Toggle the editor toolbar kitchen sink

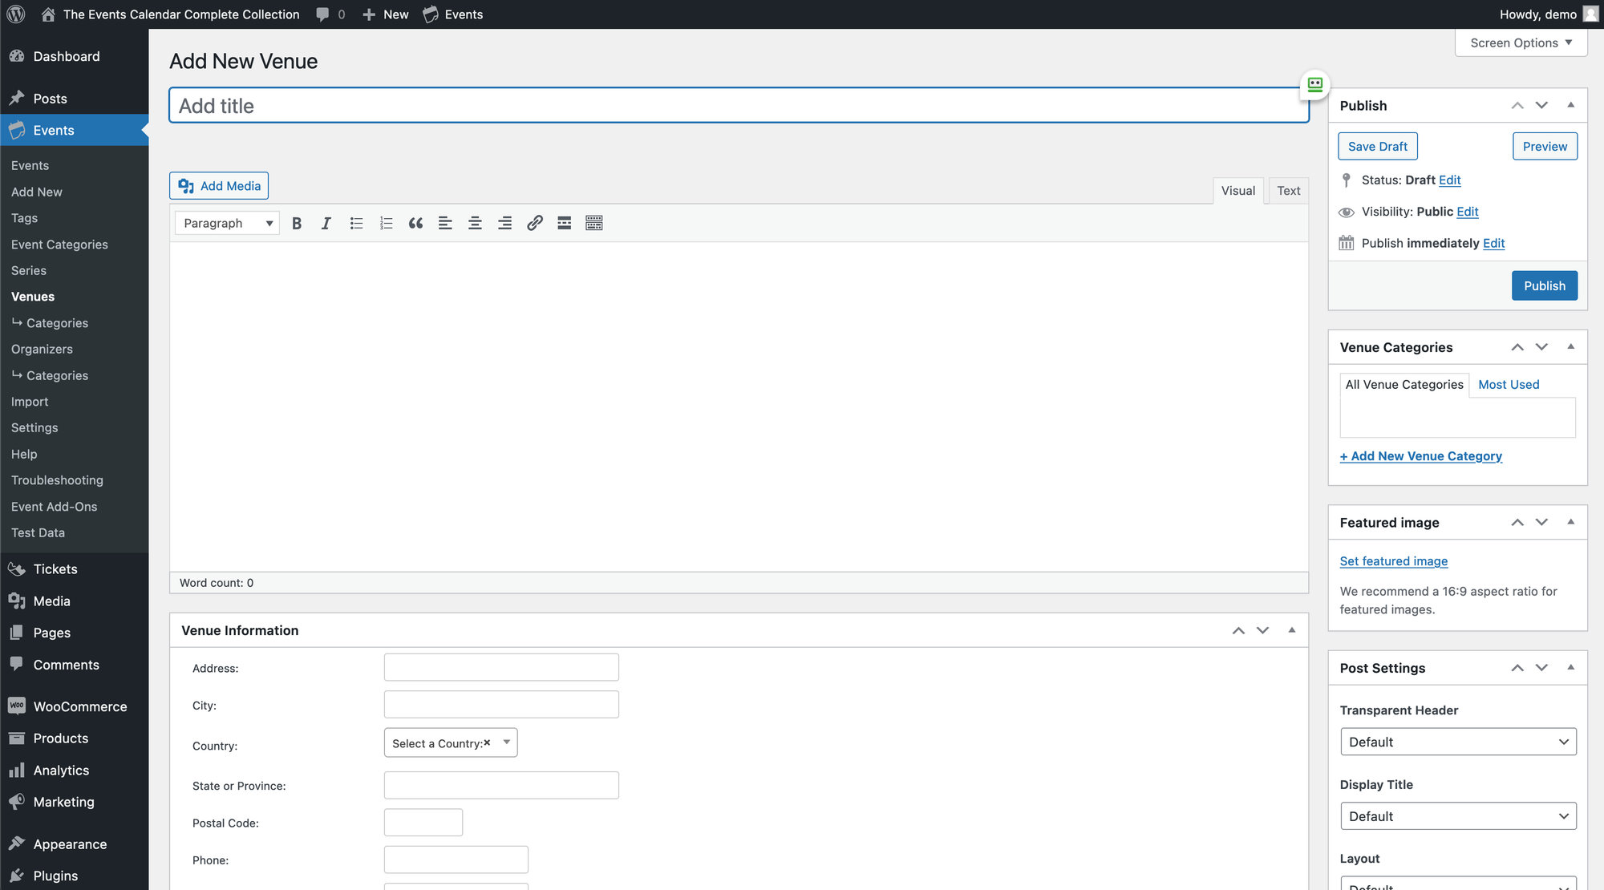(x=594, y=223)
